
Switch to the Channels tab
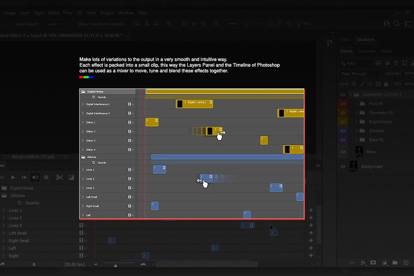tap(367, 51)
